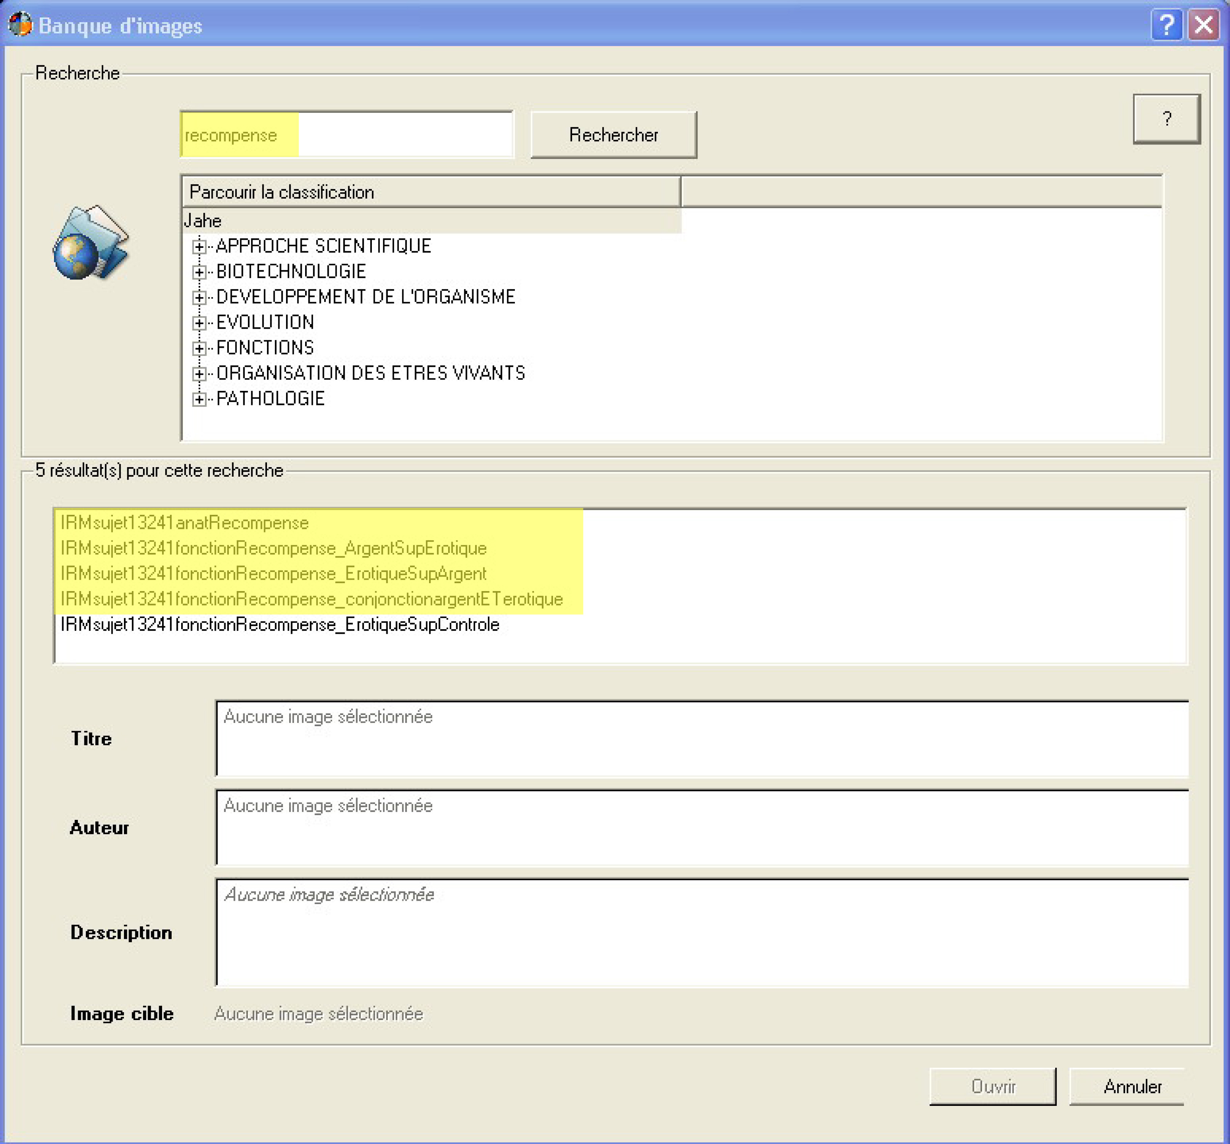Expand the EVOLUTION tree branch

(199, 323)
